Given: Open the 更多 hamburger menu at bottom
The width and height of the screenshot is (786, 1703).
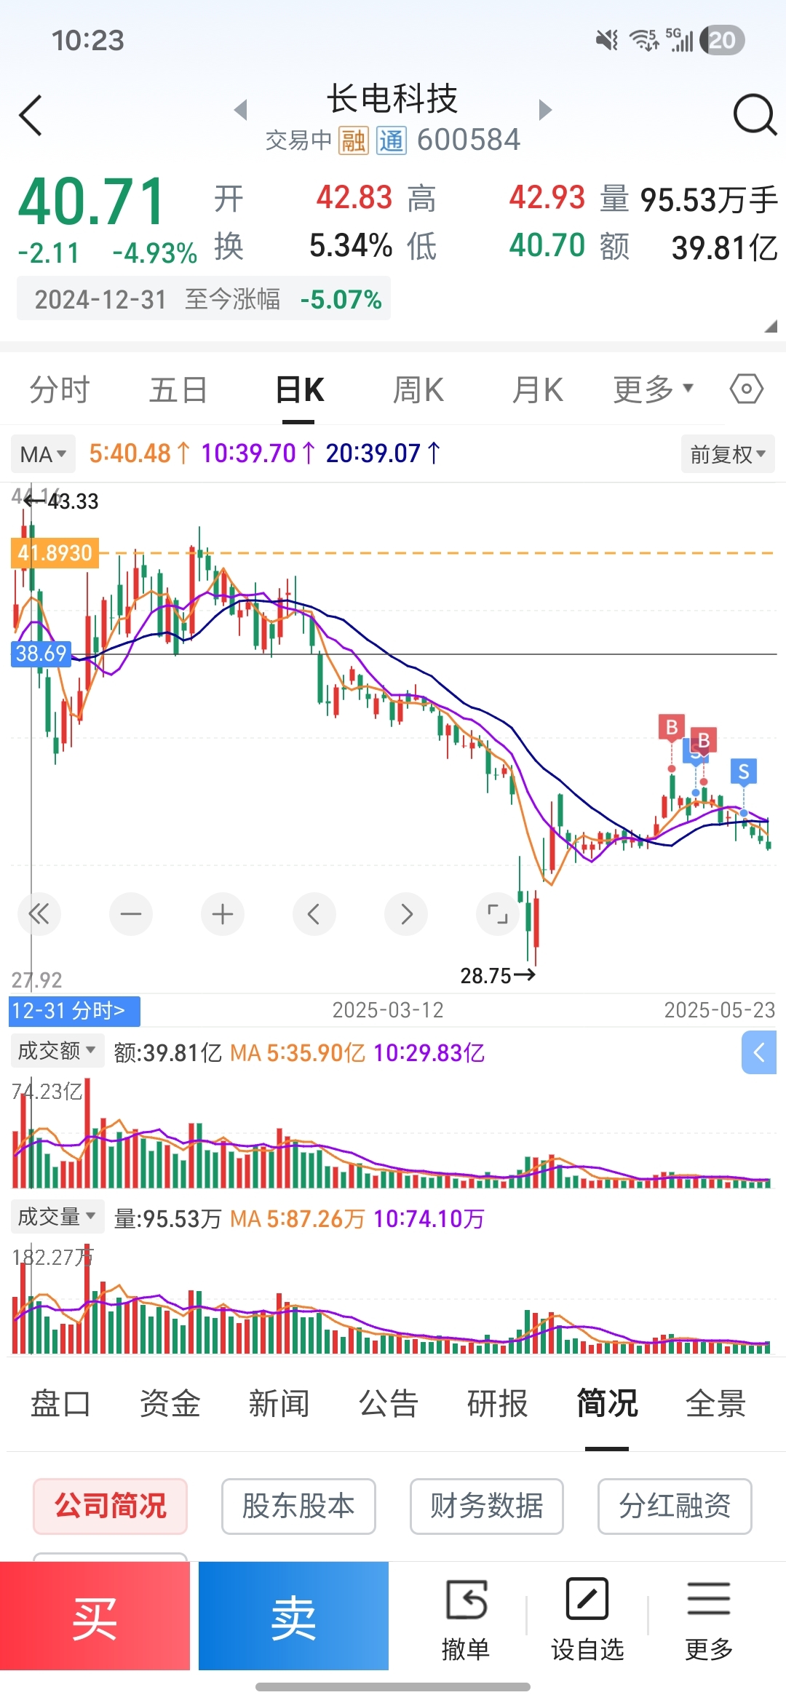Looking at the screenshot, I should click(709, 1620).
